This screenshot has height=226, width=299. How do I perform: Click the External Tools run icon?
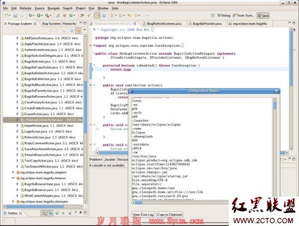(x=47, y=15)
